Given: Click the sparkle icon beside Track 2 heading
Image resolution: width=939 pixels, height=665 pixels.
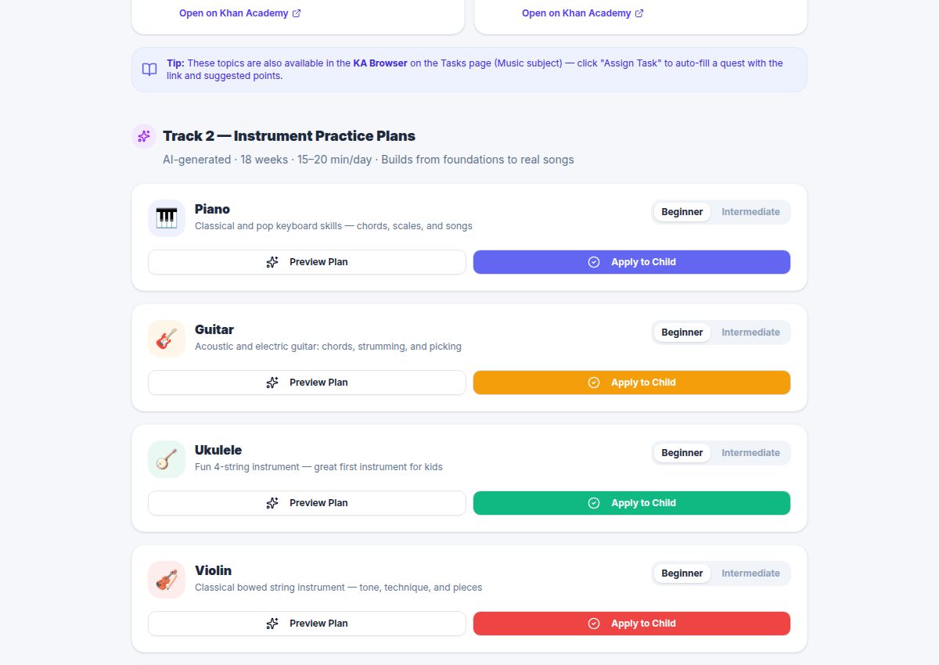Looking at the screenshot, I should [144, 136].
